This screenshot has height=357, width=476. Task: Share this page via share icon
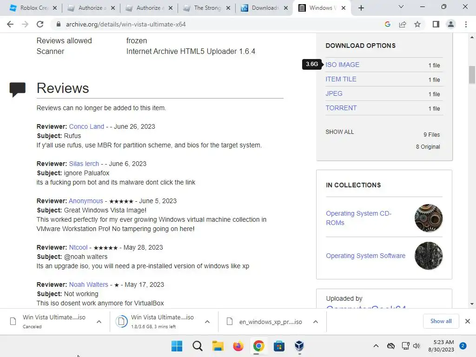tap(403, 24)
